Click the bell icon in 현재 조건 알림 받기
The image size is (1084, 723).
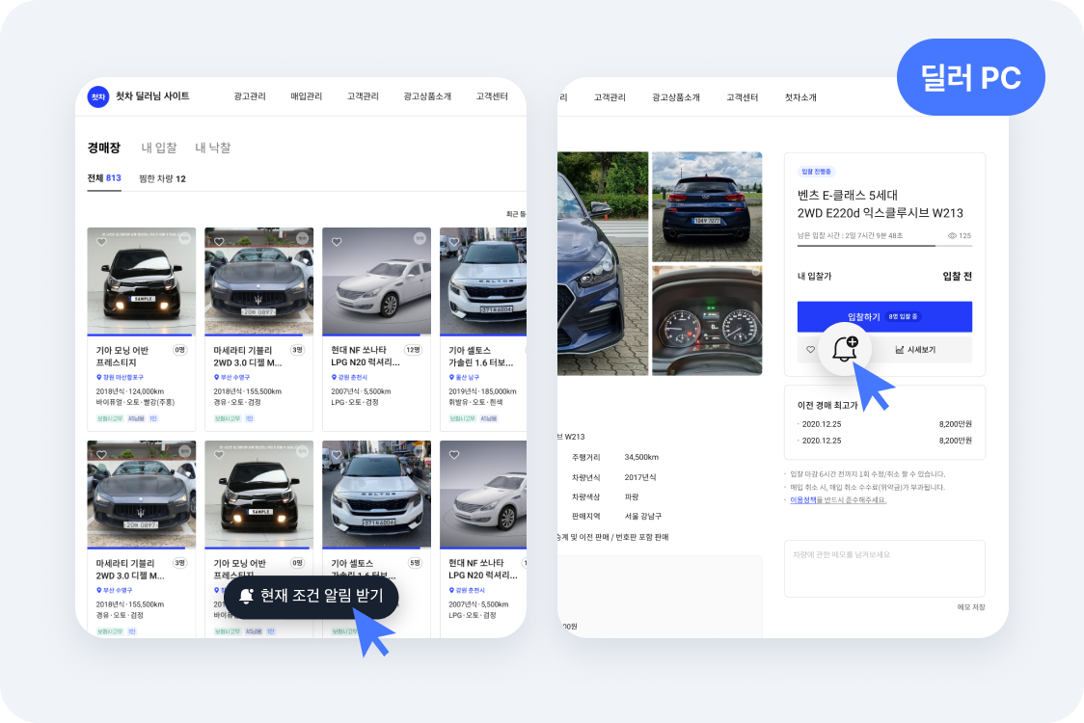(x=246, y=597)
